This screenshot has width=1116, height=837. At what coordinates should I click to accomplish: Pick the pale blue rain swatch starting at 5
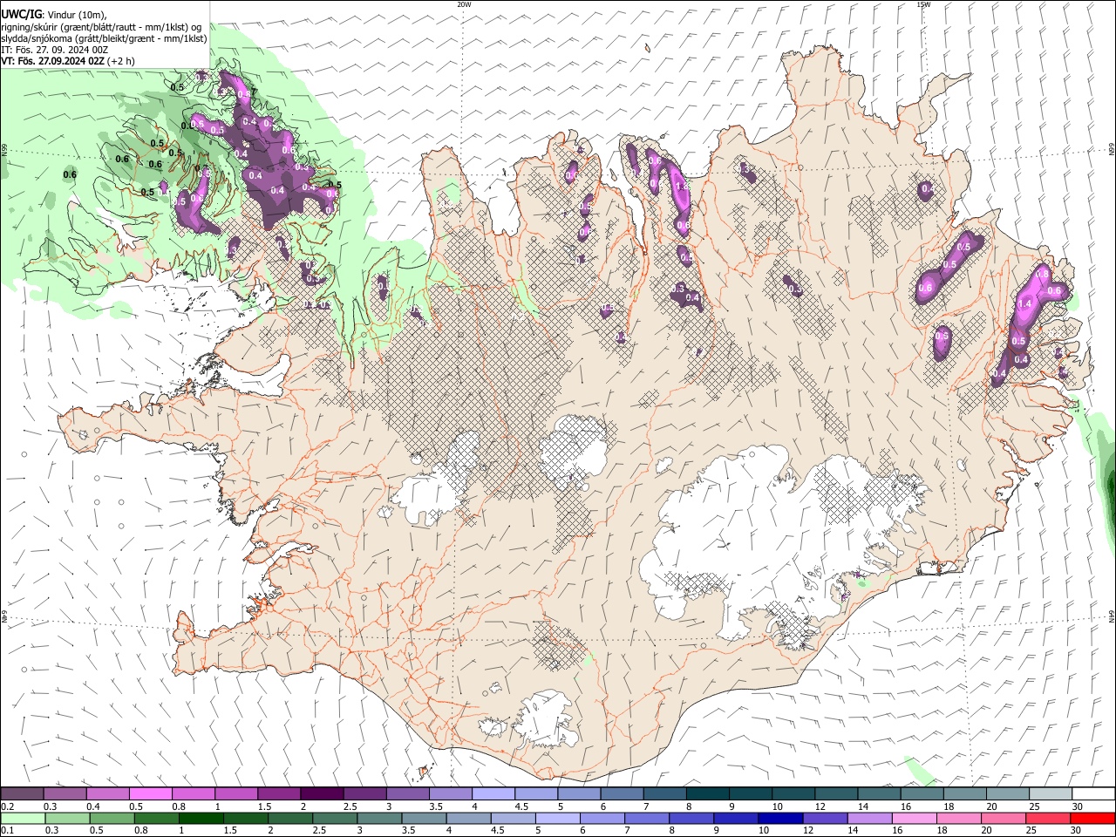pos(557,818)
